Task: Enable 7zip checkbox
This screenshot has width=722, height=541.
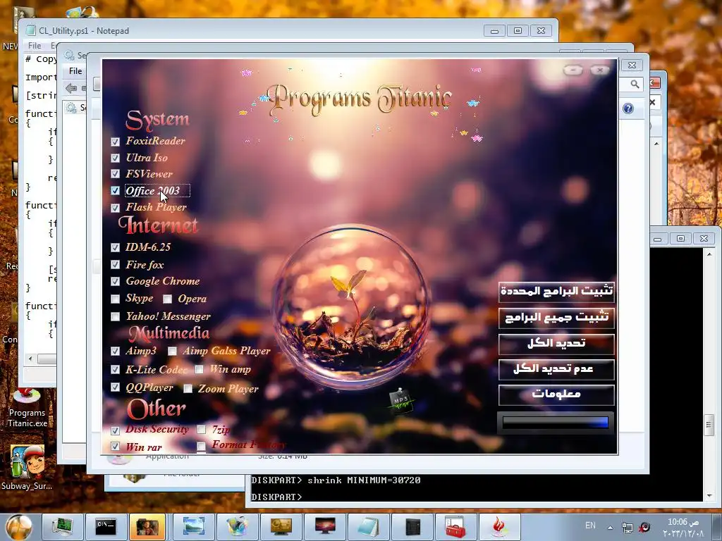Action: 201,430
